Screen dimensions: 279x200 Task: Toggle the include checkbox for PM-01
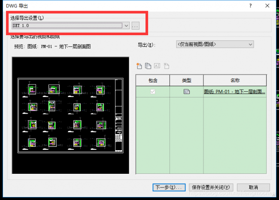coord(152,91)
